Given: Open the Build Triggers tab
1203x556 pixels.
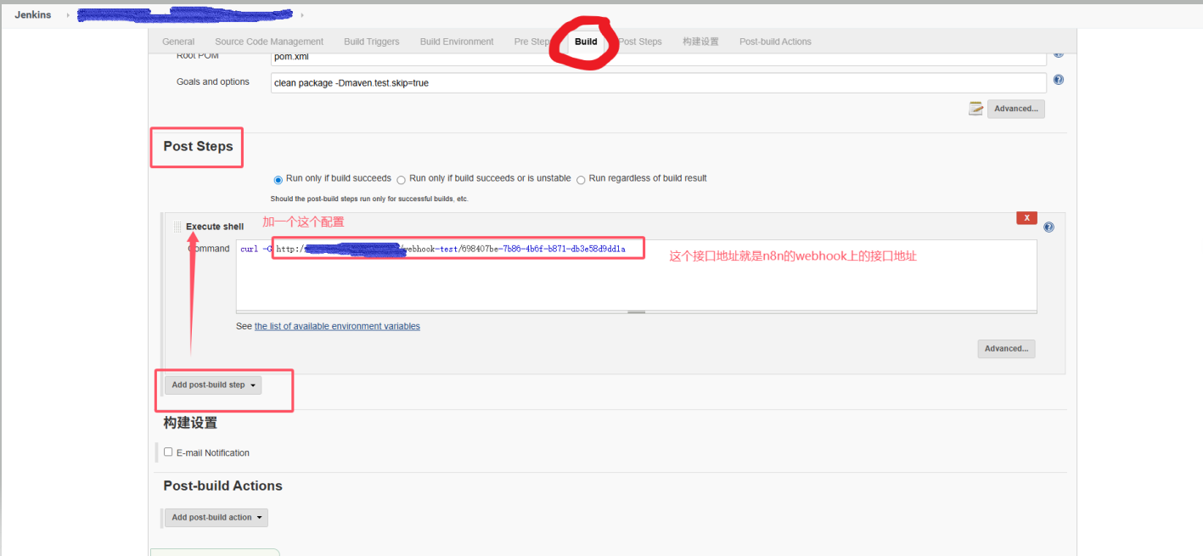Looking at the screenshot, I should click(371, 42).
